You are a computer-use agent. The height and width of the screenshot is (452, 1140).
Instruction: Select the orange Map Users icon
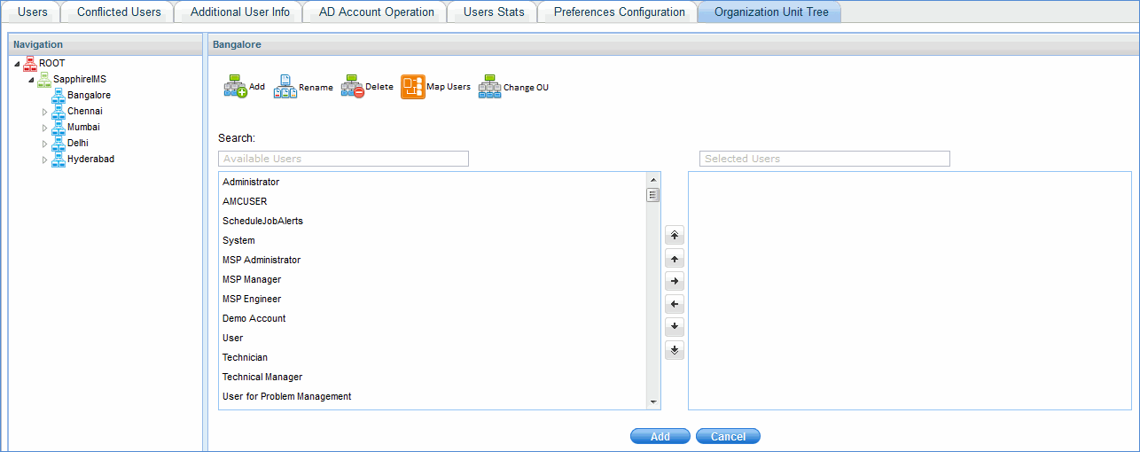pyautogui.click(x=413, y=87)
